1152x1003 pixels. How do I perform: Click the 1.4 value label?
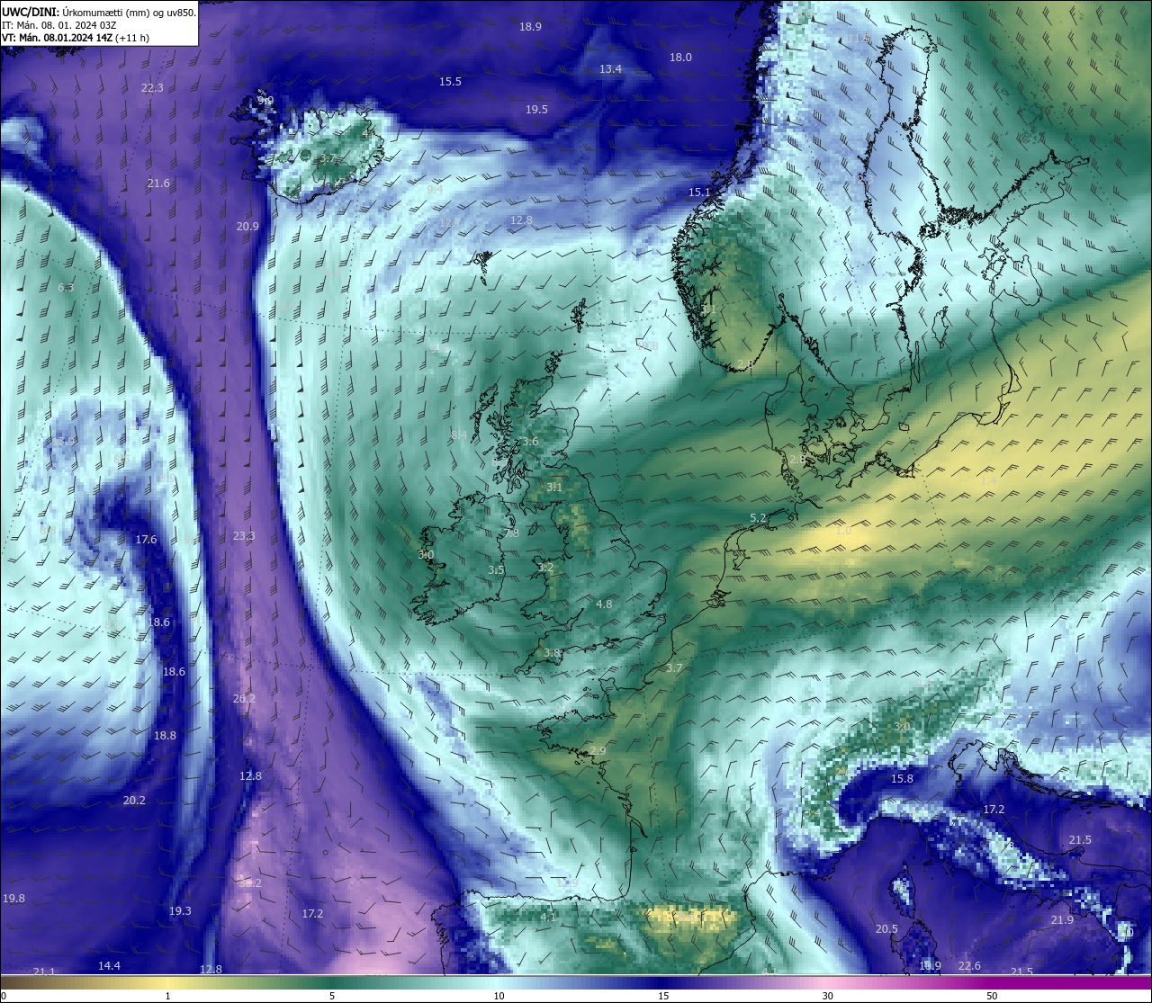pos(988,482)
